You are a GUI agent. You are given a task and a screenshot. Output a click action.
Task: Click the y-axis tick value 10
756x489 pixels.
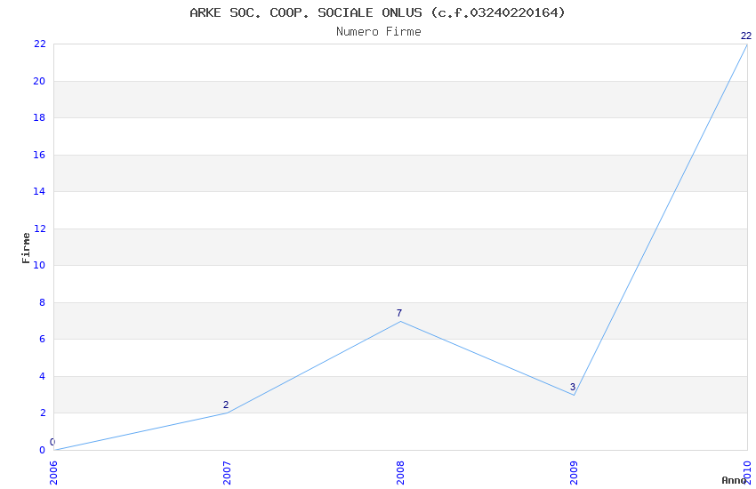coord(39,265)
